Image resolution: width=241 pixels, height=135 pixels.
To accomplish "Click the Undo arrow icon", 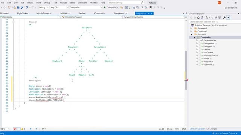I will click(x=27, y=7).
